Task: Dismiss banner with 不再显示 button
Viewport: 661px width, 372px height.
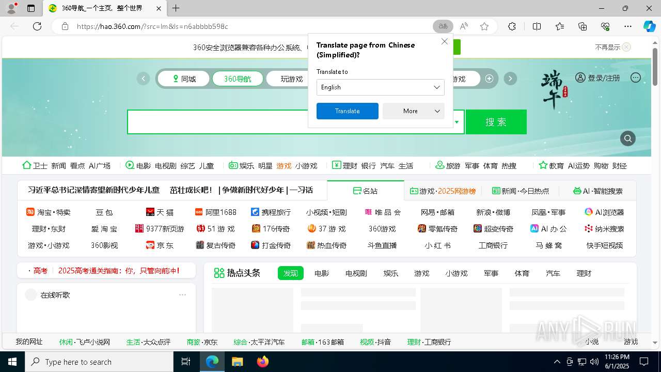Action: point(612,47)
